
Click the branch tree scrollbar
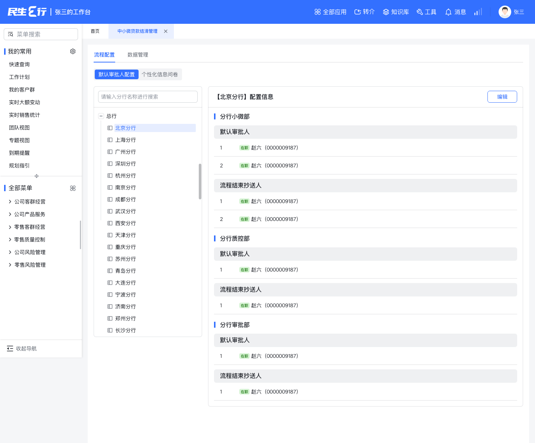[200, 182]
